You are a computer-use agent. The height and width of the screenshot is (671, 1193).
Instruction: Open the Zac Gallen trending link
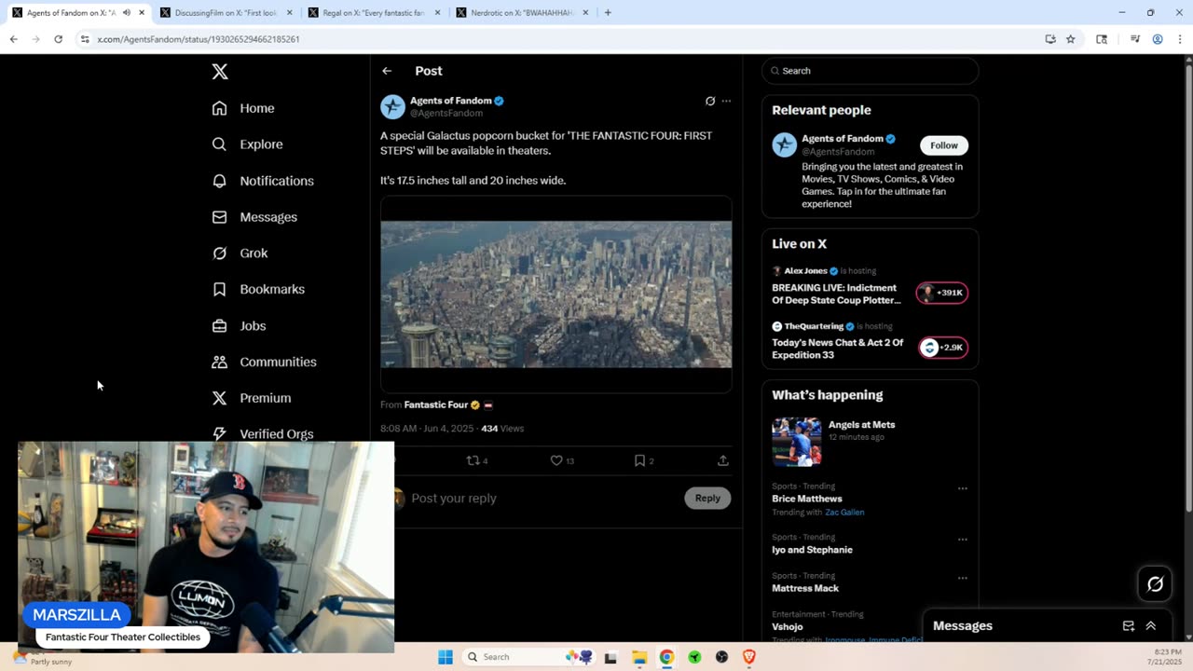[844, 513]
